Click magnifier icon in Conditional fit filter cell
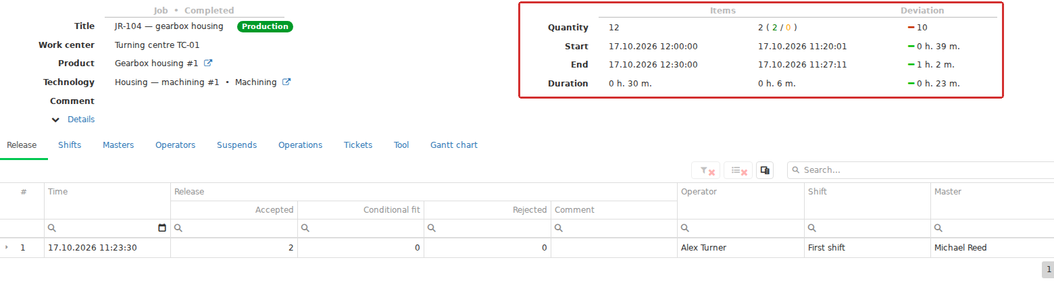The image size is (1054, 285). click(x=305, y=228)
